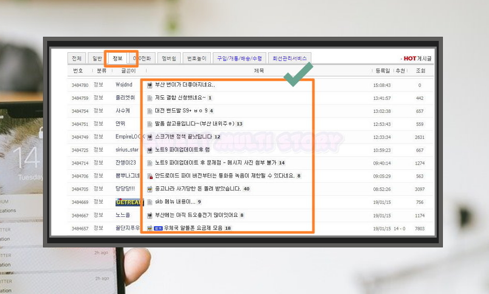This screenshot has height=294, width=489.
Task: Click author name sirius_star
Action: tap(126, 150)
